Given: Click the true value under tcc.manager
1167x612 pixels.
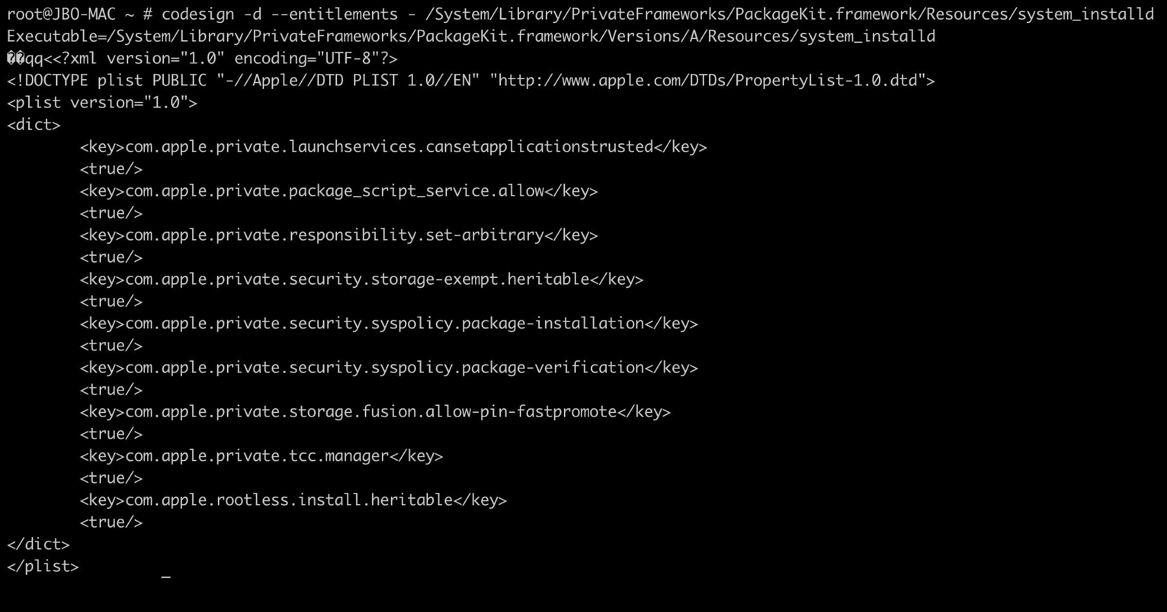Looking at the screenshot, I should (111, 478).
